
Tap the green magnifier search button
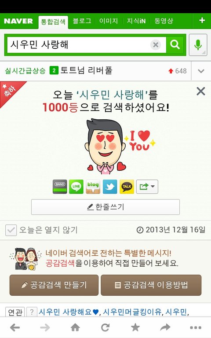coord(175,44)
